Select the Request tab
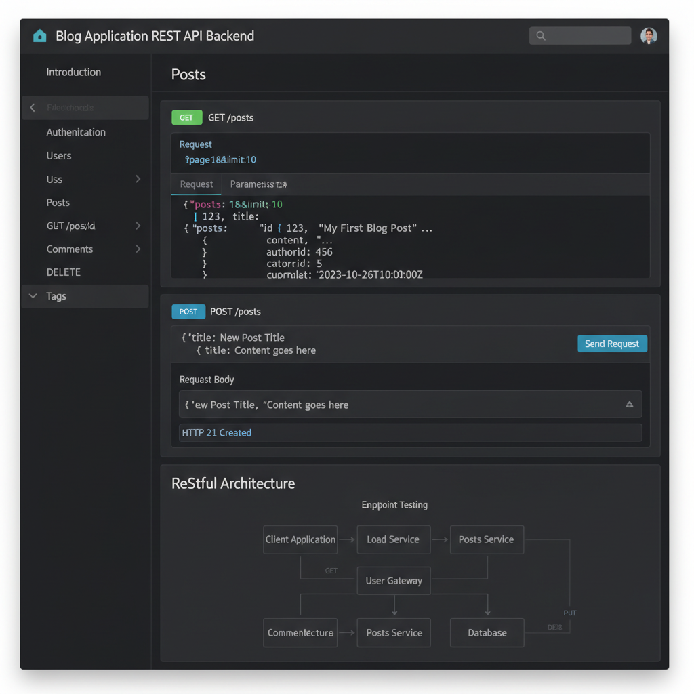Screen dimensions: 694x694 pyautogui.click(x=197, y=184)
